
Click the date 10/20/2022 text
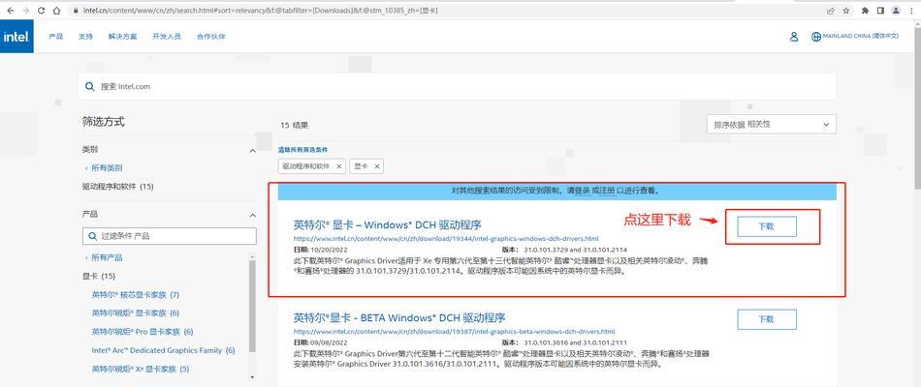tap(329, 250)
